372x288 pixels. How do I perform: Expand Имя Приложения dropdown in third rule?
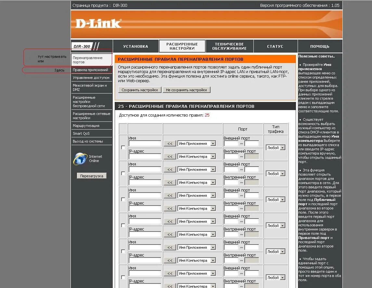tap(197, 195)
